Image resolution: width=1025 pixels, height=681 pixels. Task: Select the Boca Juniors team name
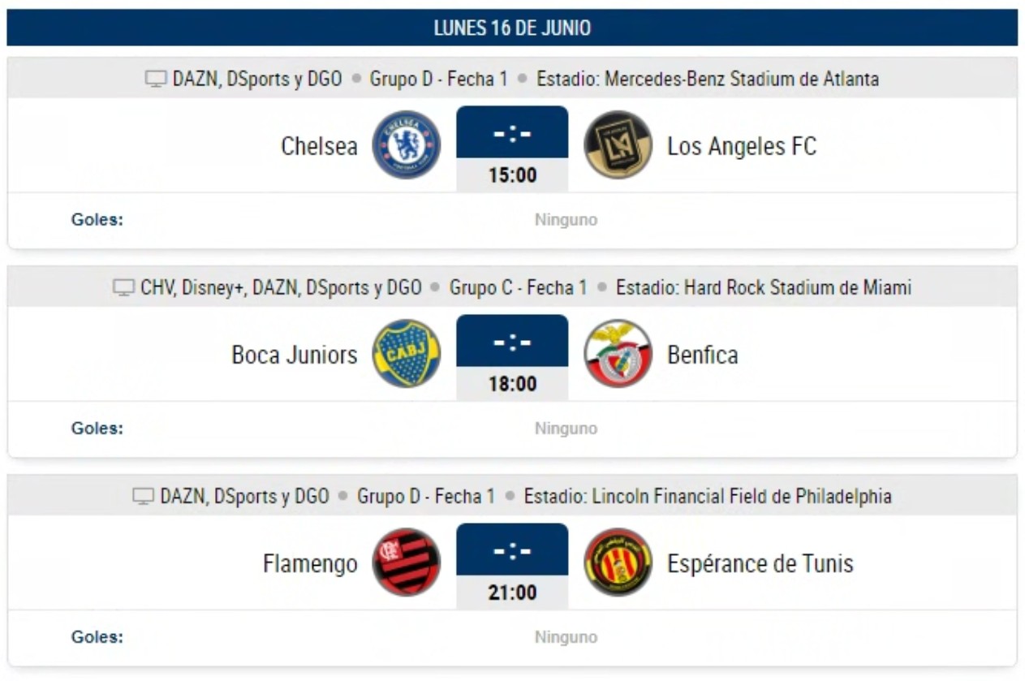click(295, 355)
